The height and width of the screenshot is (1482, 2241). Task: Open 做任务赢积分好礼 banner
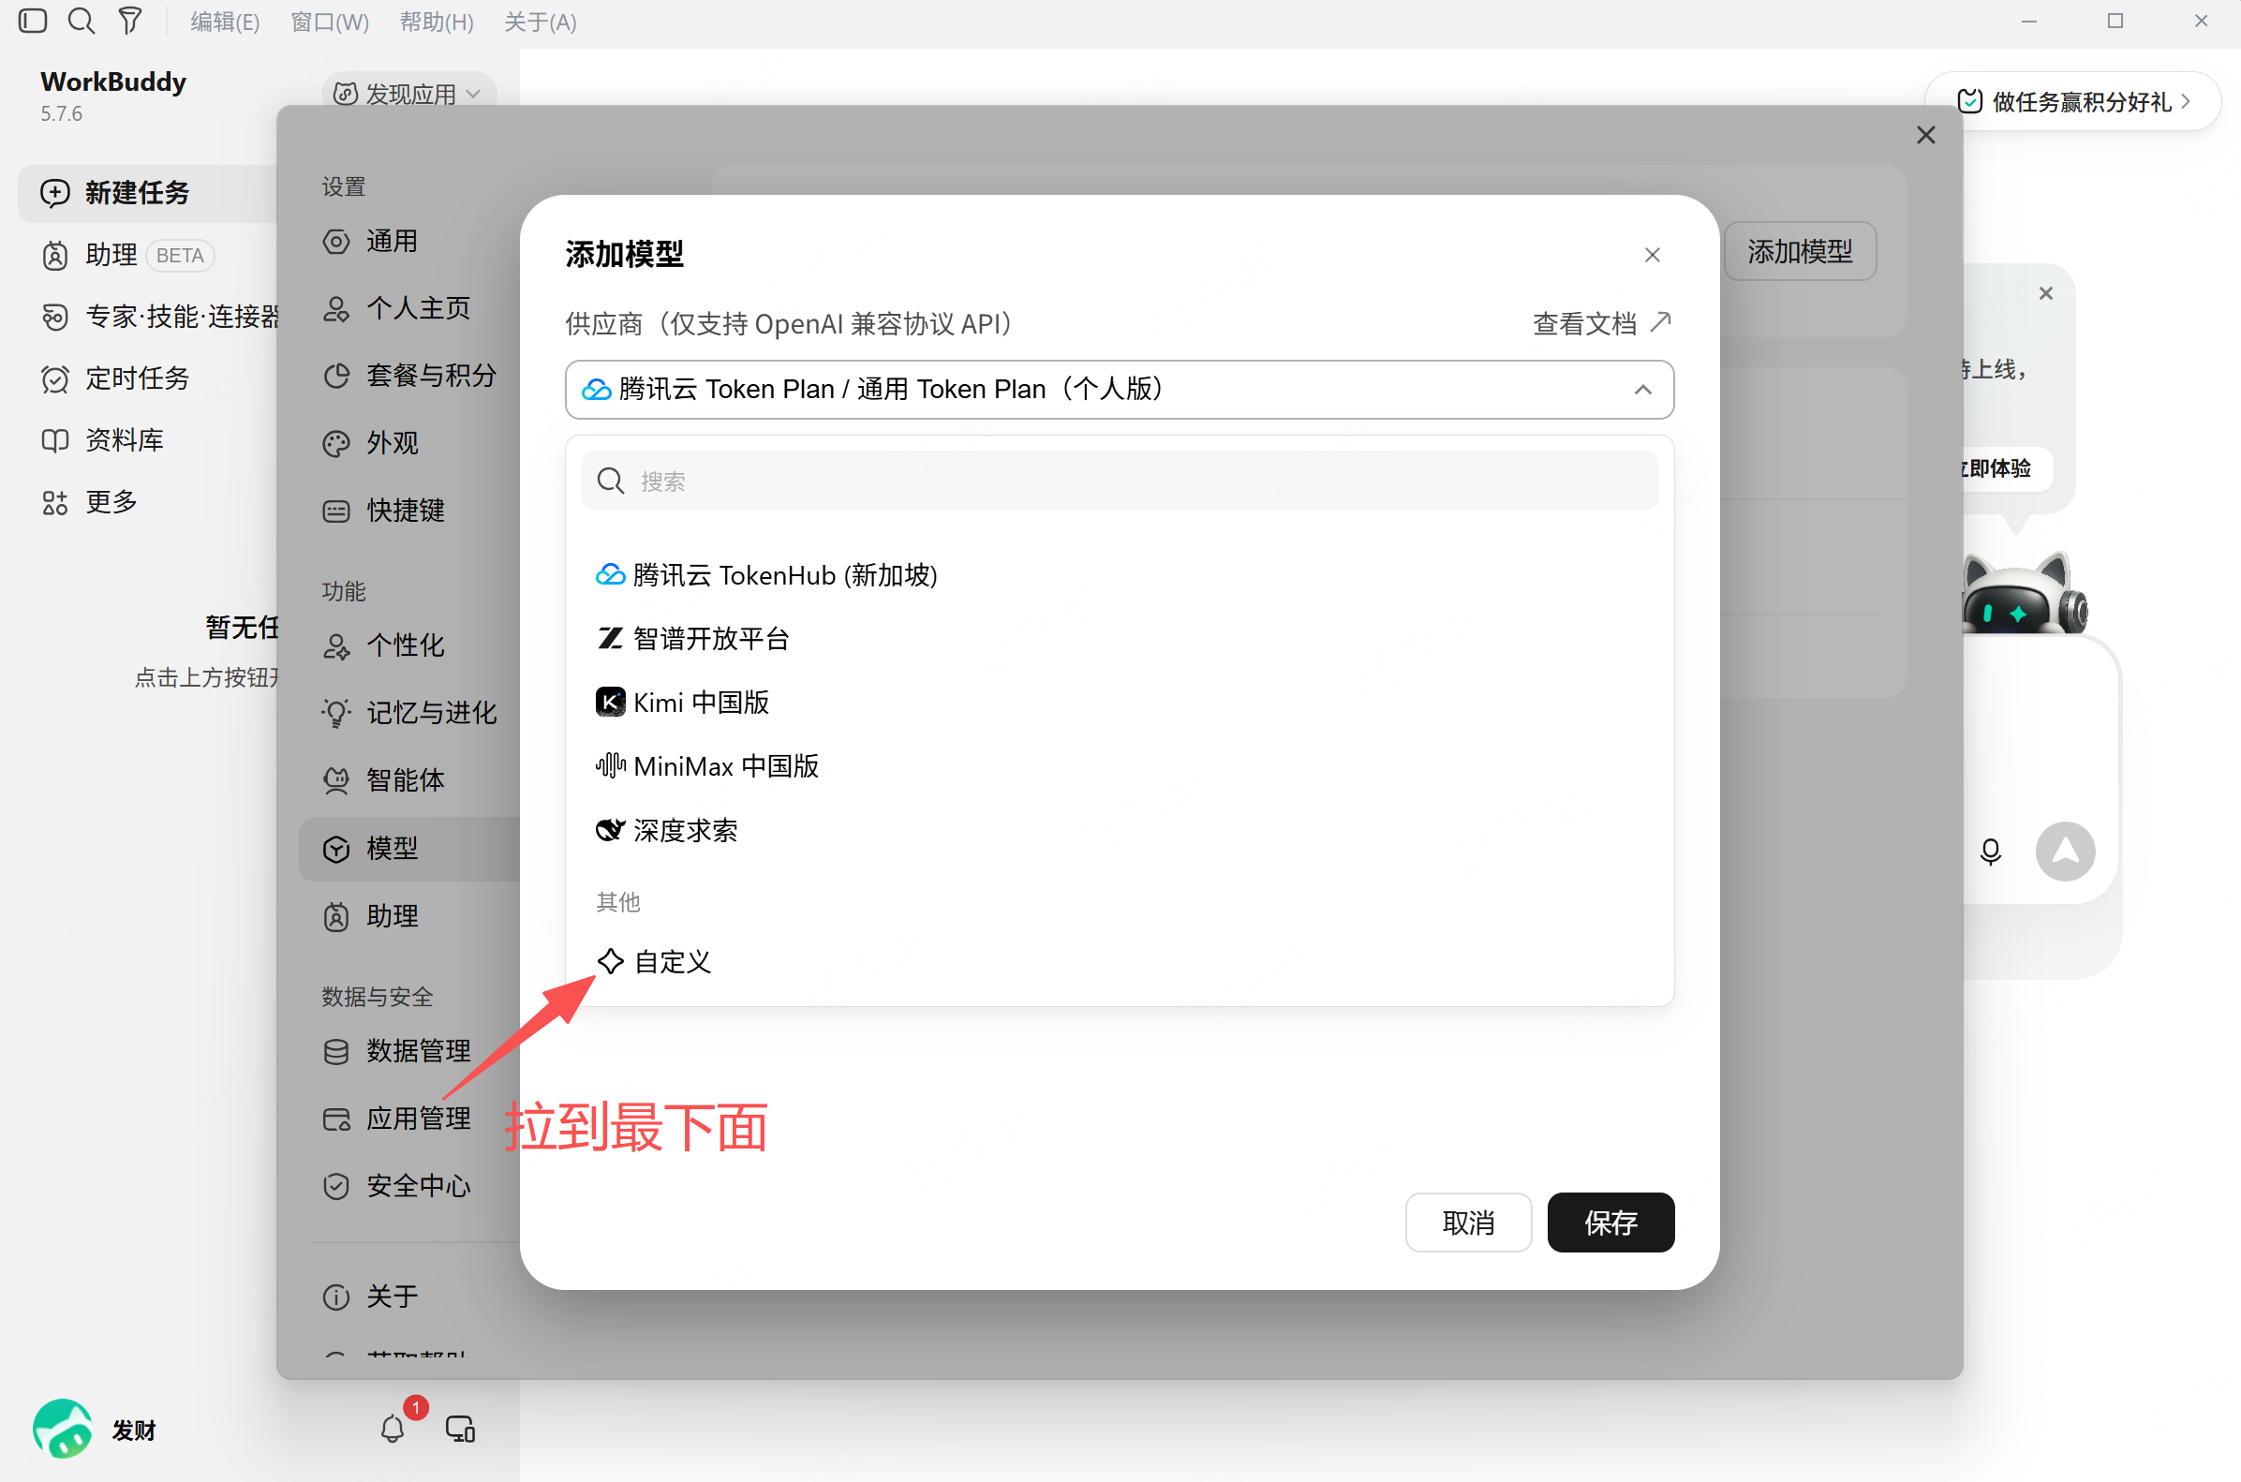(x=2072, y=101)
